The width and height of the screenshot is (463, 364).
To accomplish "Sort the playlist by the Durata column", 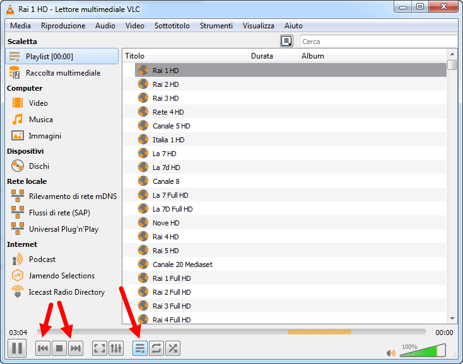I will pyautogui.click(x=273, y=56).
